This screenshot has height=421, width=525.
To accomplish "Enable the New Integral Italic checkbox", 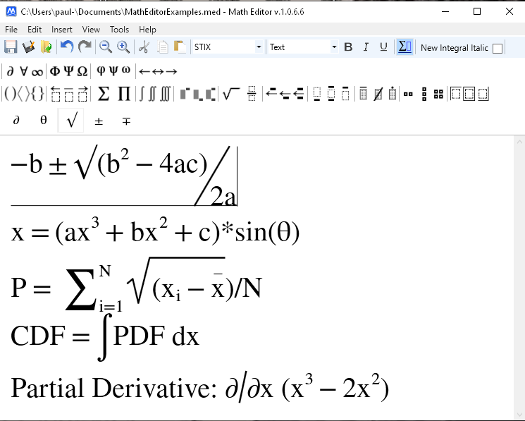I will tap(498, 48).
